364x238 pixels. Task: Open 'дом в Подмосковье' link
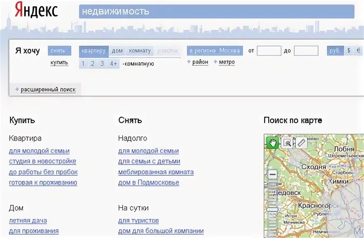[149, 182]
